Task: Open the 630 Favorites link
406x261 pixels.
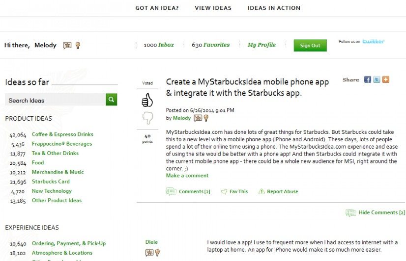Action: coord(211,45)
